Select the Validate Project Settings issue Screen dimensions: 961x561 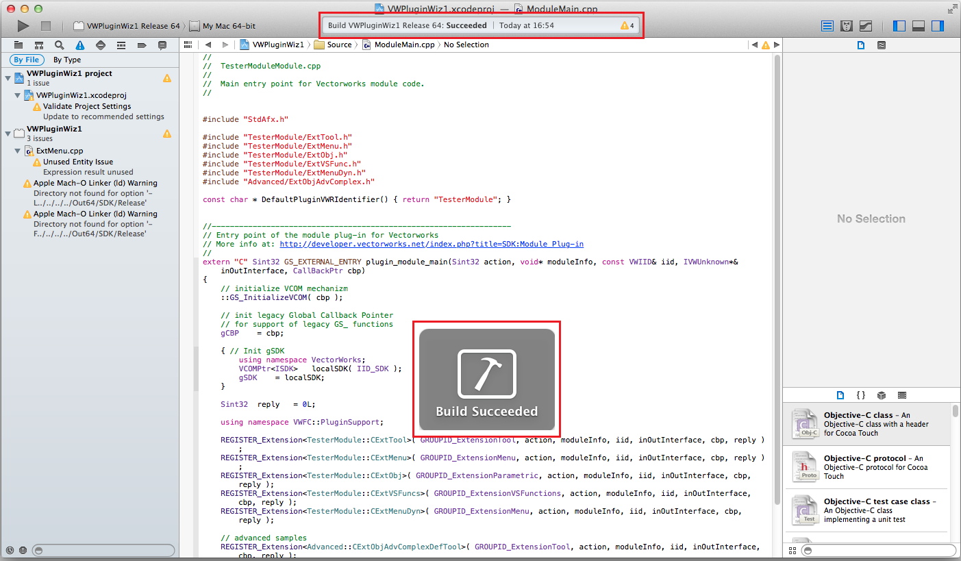coord(87,106)
